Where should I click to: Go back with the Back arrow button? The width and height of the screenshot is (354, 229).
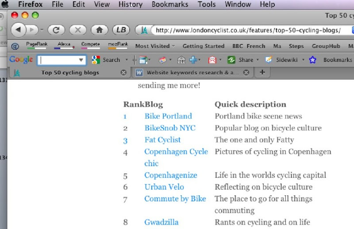(x=19, y=30)
